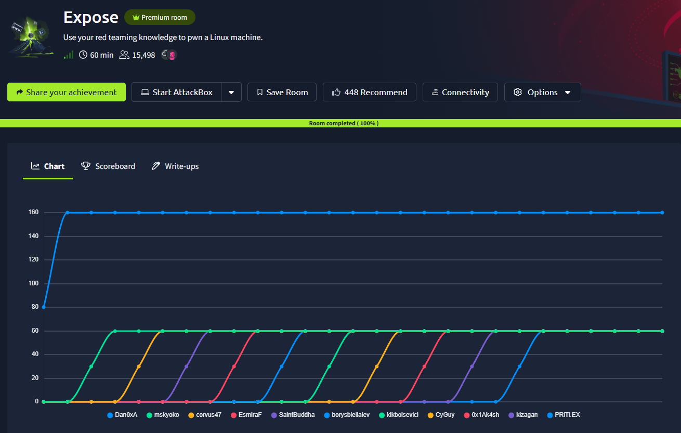Switch to the Scoreboard tab
This screenshot has height=433, width=681.
(x=108, y=166)
